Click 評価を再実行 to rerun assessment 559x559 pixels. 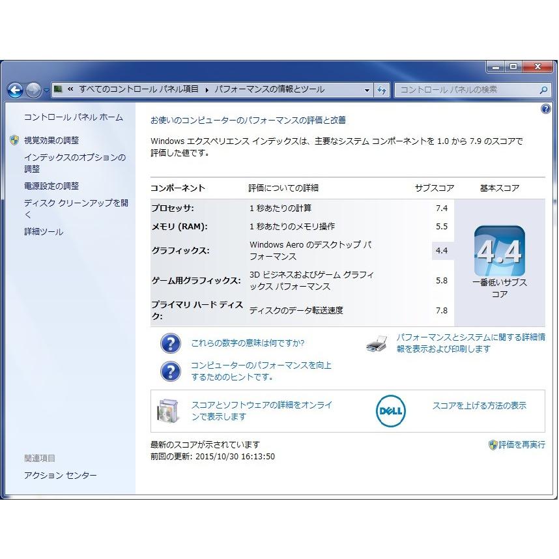click(521, 445)
